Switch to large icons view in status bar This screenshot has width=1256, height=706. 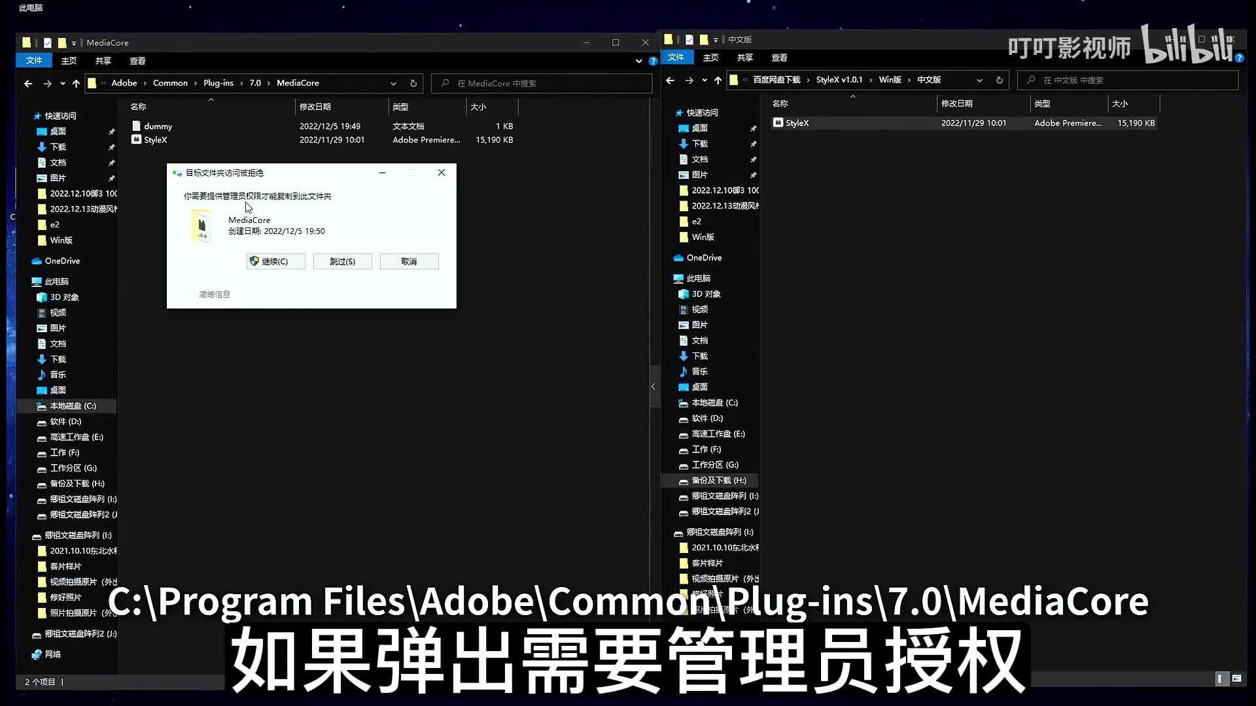(1236, 679)
